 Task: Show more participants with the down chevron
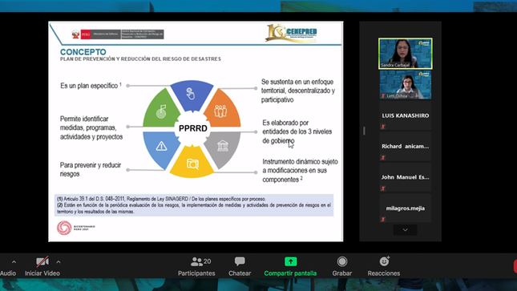point(406,230)
